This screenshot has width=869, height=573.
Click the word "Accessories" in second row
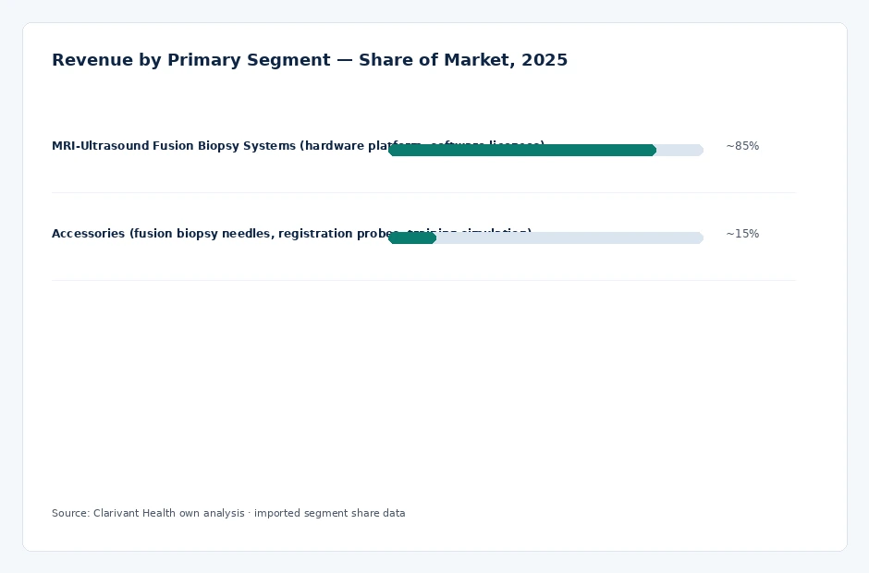click(x=88, y=233)
